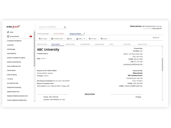Image resolution: width=171 pixels, height=128 pixels.
Task: Click the Note icon in toolbar
Action: coord(68,39)
